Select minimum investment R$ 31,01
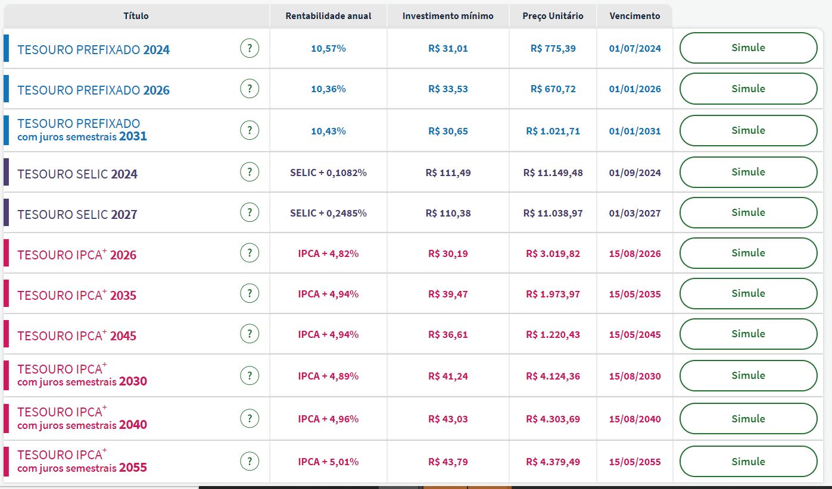This screenshot has width=832, height=489. click(448, 49)
